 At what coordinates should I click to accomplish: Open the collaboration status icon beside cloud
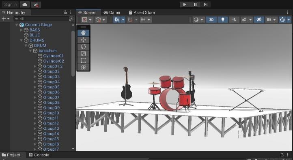[36, 5]
